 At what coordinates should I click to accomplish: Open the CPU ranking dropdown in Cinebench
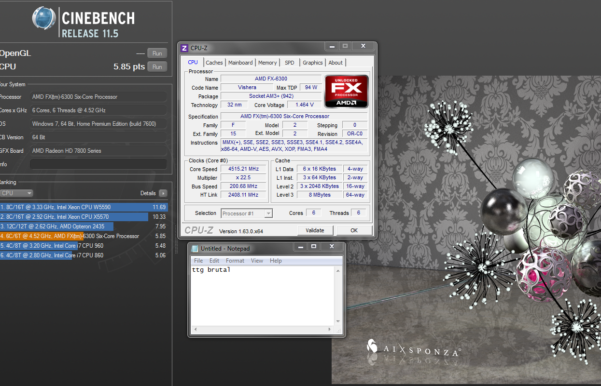(16, 193)
